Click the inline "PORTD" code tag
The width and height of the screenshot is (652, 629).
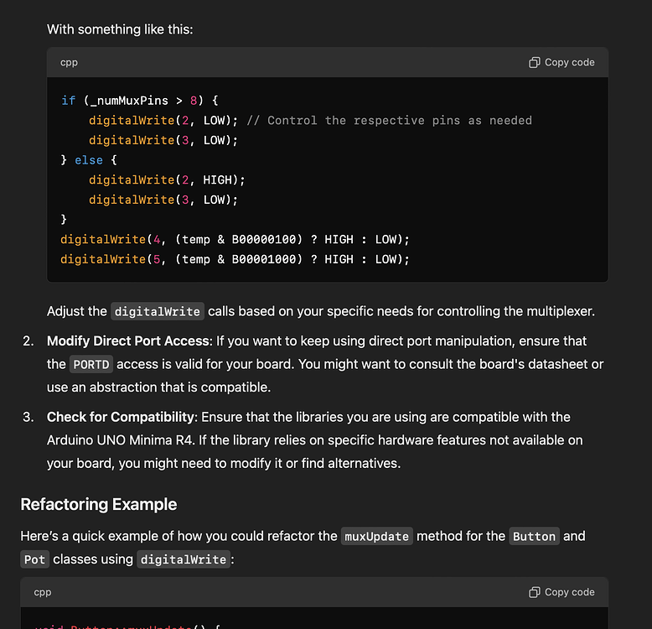coord(92,365)
